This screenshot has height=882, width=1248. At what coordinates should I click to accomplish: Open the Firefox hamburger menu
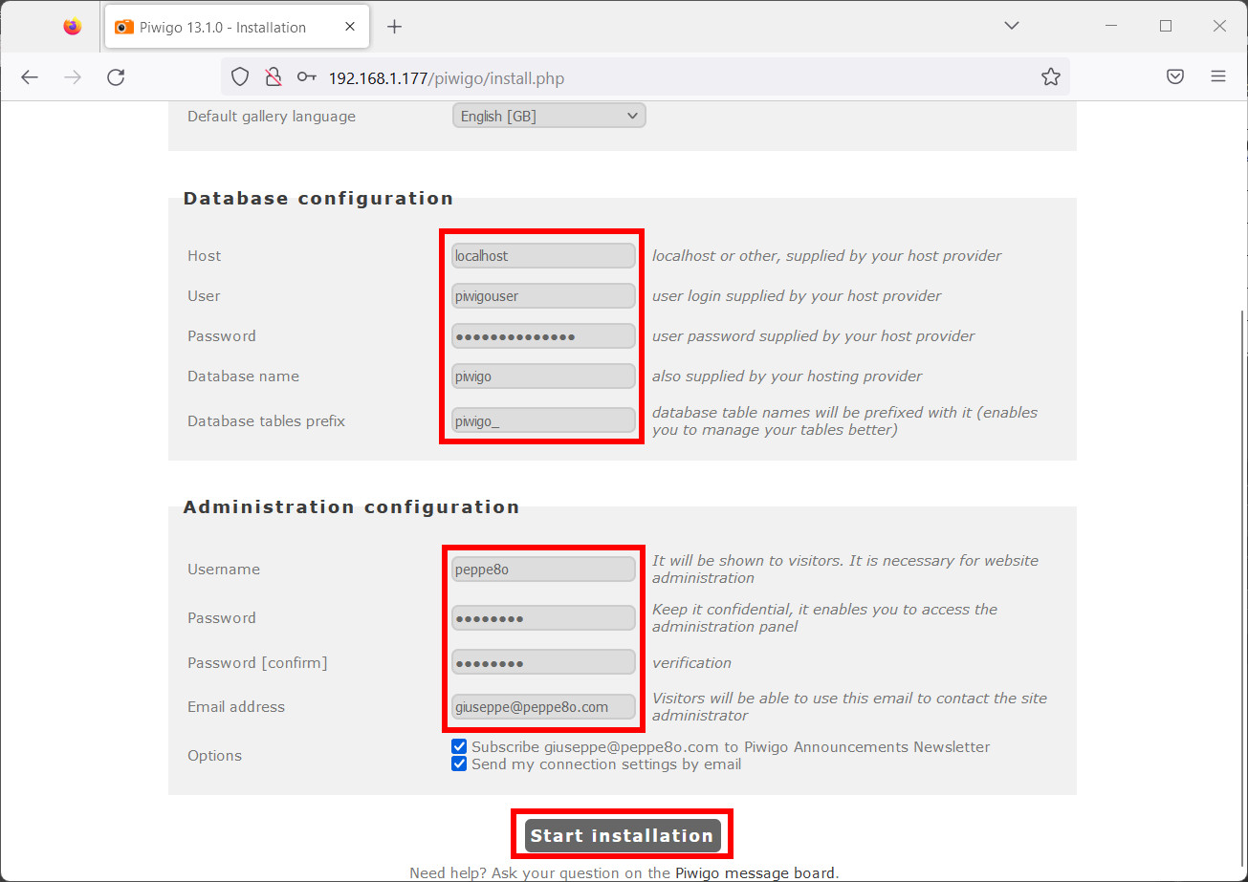(1217, 77)
